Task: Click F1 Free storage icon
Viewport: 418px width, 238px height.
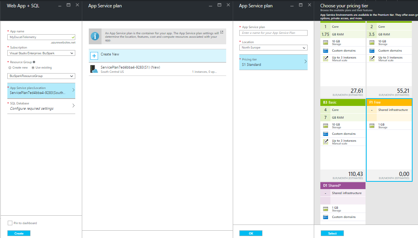Action: point(372,126)
